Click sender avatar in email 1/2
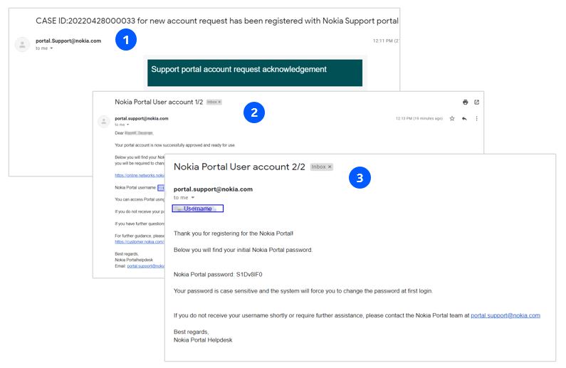This screenshot has height=368, width=566. pyautogui.click(x=103, y=121)
